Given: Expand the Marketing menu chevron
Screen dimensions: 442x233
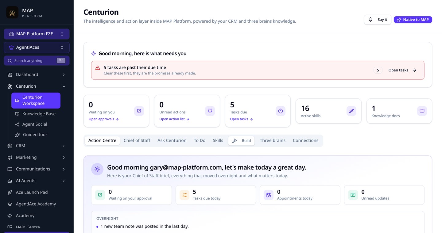Looking at the screenshot, I should click(64, 157).
